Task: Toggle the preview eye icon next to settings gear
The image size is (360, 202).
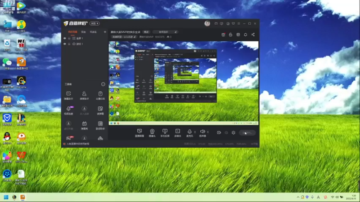Action: point(226,132)
